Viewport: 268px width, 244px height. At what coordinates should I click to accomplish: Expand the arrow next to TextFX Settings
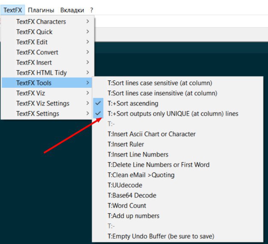87,113
